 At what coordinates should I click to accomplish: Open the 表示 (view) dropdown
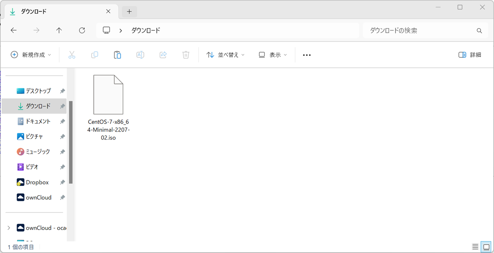pyautogui.click(x=272, y=55)
